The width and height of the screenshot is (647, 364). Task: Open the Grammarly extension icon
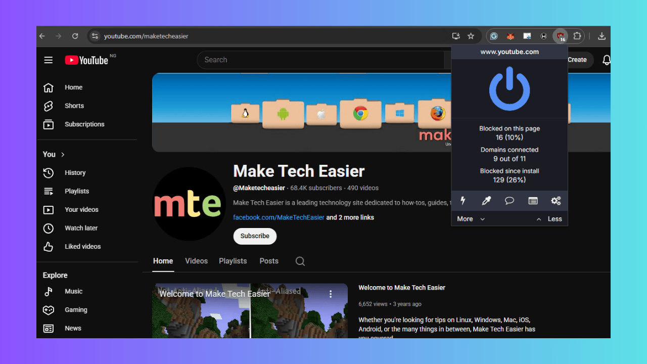(494, 36)
